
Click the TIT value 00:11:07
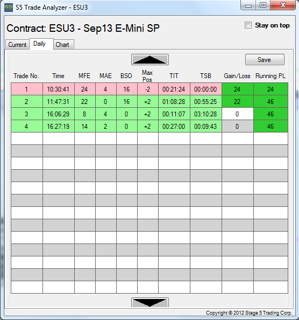coord(174,114)
